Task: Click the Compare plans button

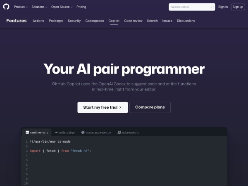Action: tap(150, 107)
